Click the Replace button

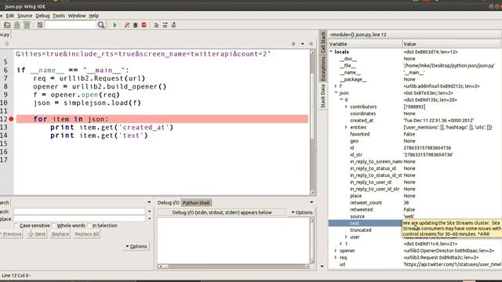[x=60, y=234]
